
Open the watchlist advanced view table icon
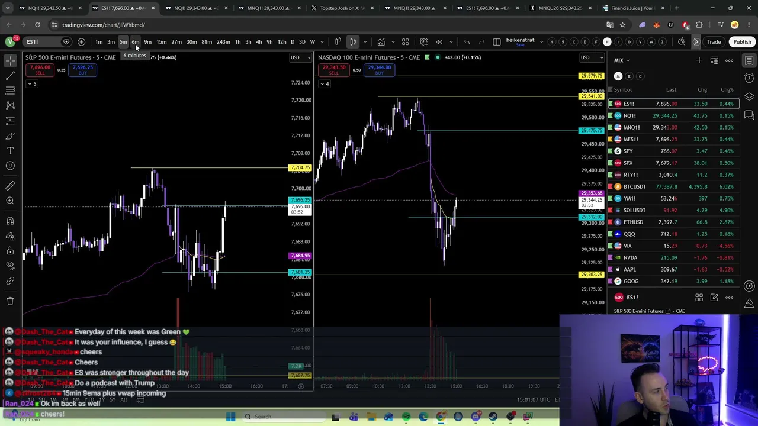[714, 60]
